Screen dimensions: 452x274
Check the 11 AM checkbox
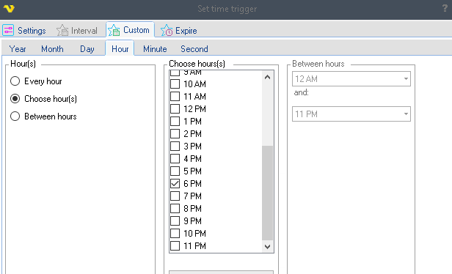coord(175,97)
